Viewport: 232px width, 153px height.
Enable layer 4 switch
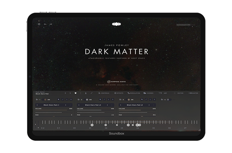point(169,100)
